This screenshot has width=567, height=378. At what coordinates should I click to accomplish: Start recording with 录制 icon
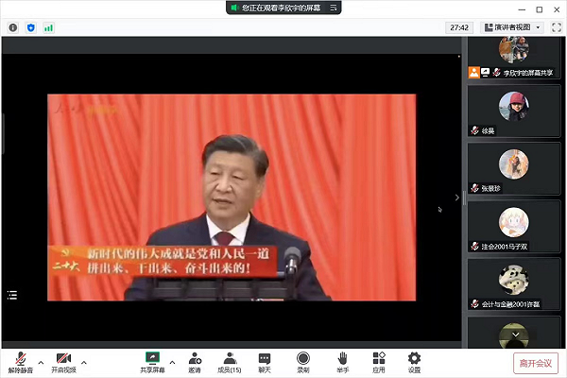303,361
